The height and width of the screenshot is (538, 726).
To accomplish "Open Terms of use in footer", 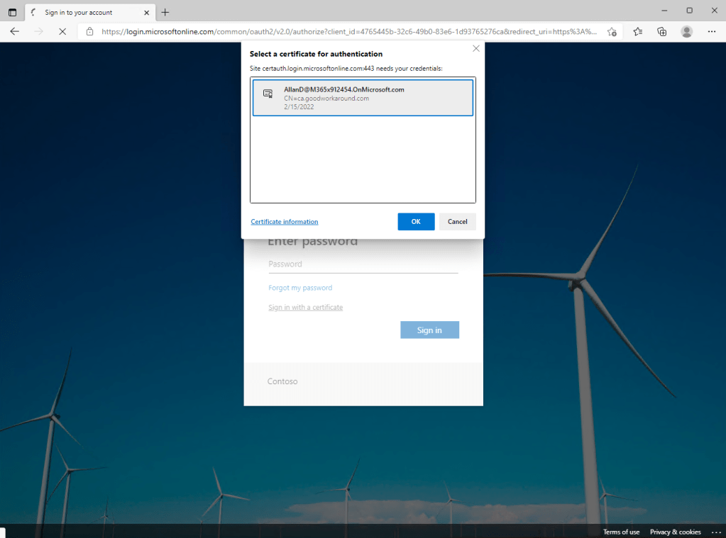I will (x=621, y=532).
